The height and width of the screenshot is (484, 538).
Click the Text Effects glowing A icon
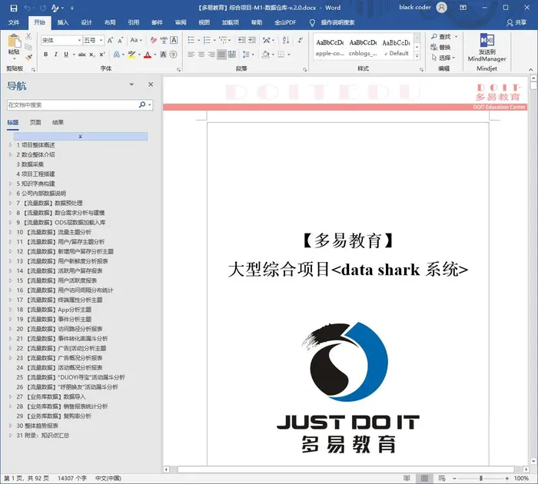coord(117,55)
